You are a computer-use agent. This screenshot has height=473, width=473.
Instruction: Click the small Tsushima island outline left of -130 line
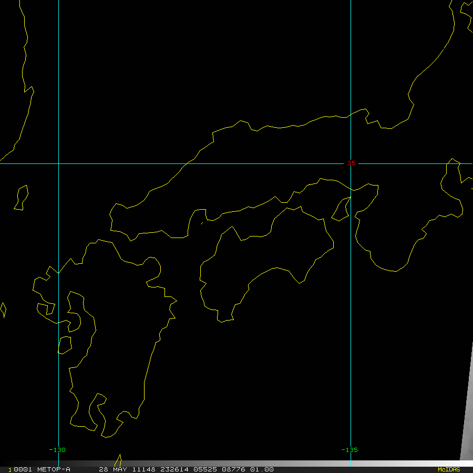(21, 198)
